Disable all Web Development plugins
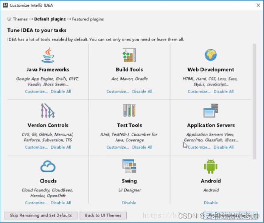Viewport: 264px width, 223px height. (224, 91)
